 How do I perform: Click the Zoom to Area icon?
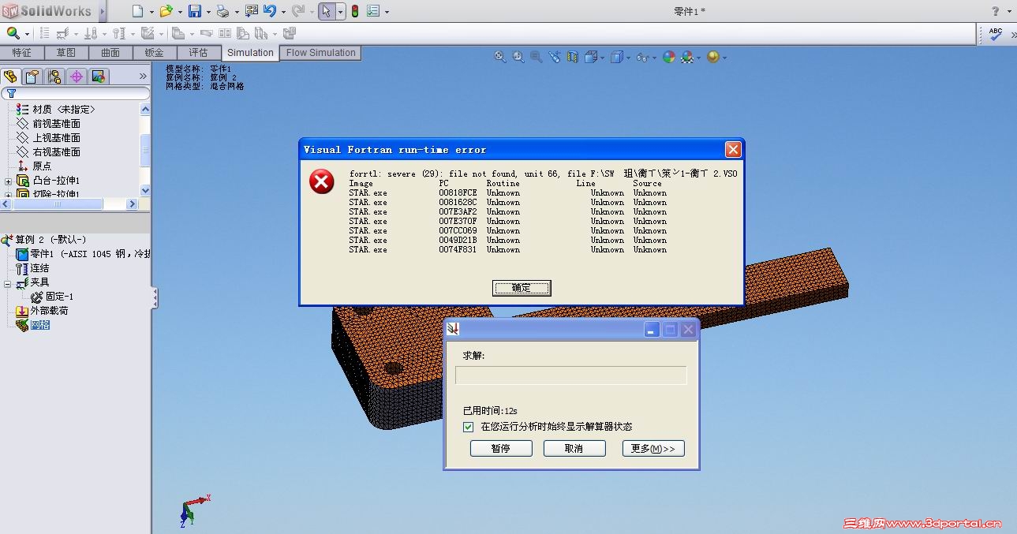(518, 57)
